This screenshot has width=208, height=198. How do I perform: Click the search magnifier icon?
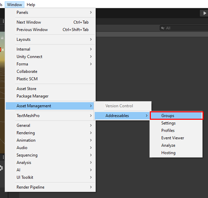pyautogui.click(x=163, y=28)
